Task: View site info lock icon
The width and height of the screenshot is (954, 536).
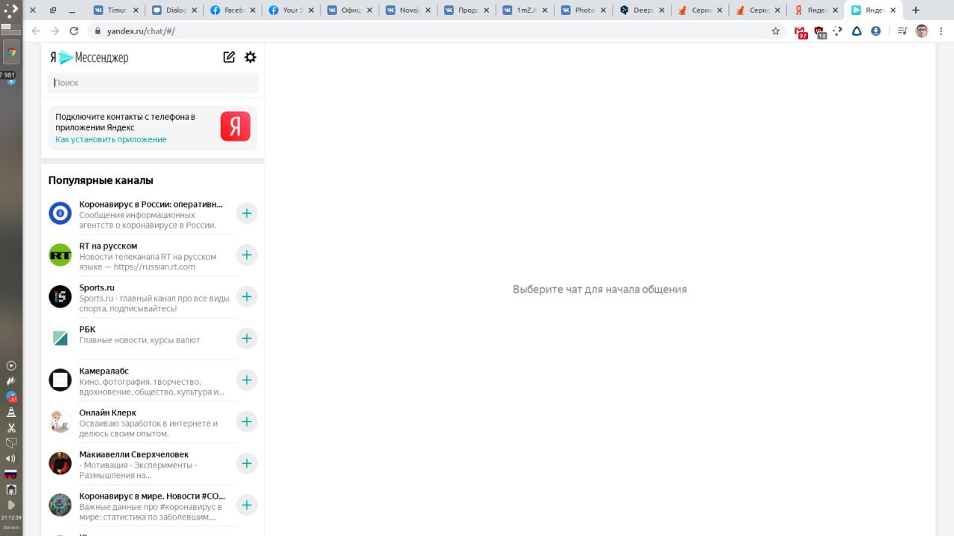Action: (x=96, y=31)
